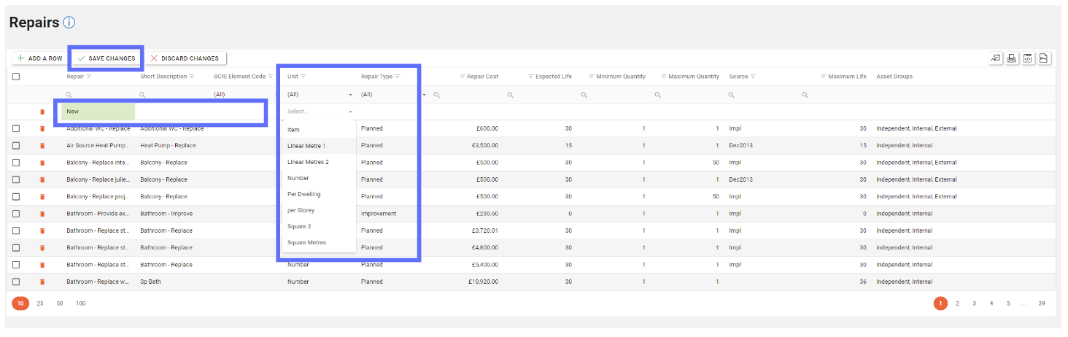Choose Linear Metre 1 from the unit list
The width and height of the screenshot is (1068, 337).
point(306,146)
